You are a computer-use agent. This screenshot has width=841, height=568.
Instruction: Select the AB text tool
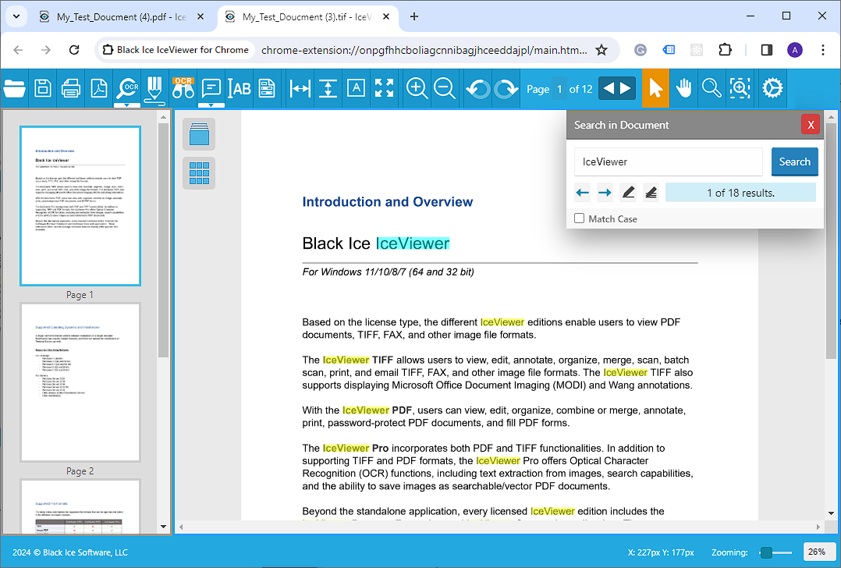[x=240, y=88]
